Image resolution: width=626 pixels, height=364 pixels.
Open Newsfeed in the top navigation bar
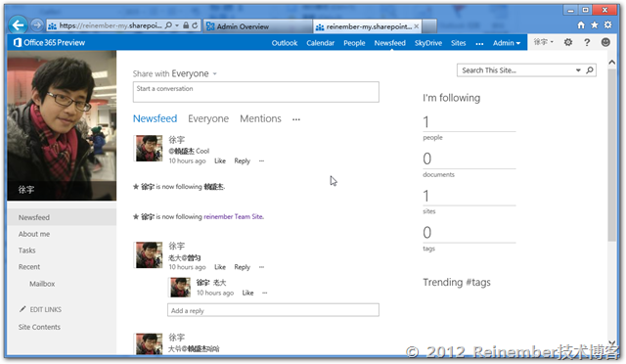(389, 43)
